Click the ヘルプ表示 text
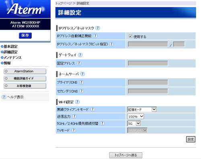This screenshot has width=201, height=159. coord(15,97)
